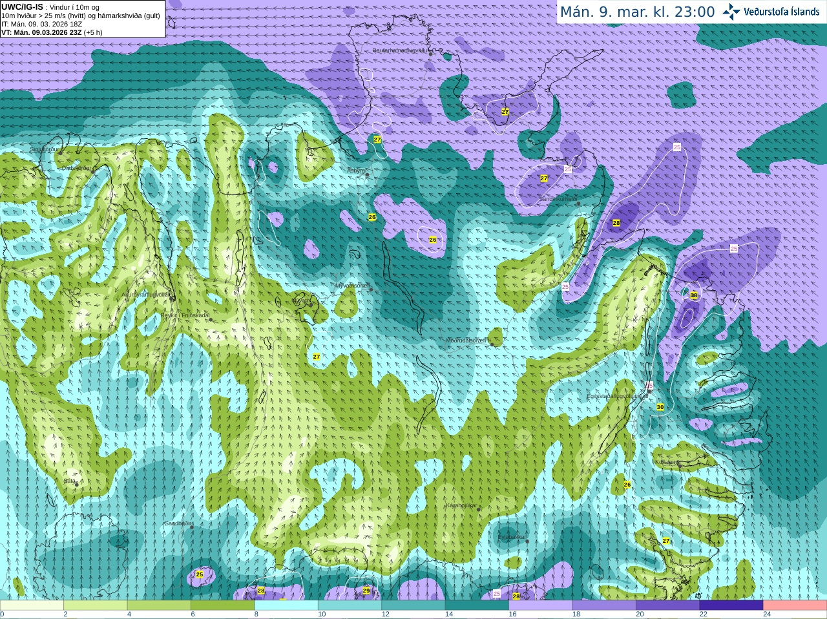Click the UWC/IG-IS model title

pos(22,6)
